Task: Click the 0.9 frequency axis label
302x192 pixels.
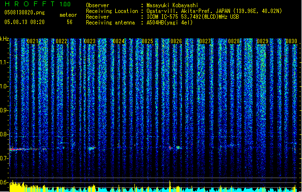Action: (4, 110)
